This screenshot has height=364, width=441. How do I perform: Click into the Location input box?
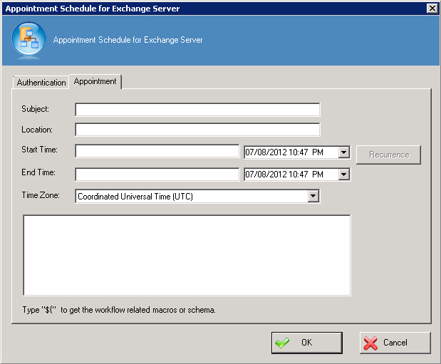click(x=197, y=130)
